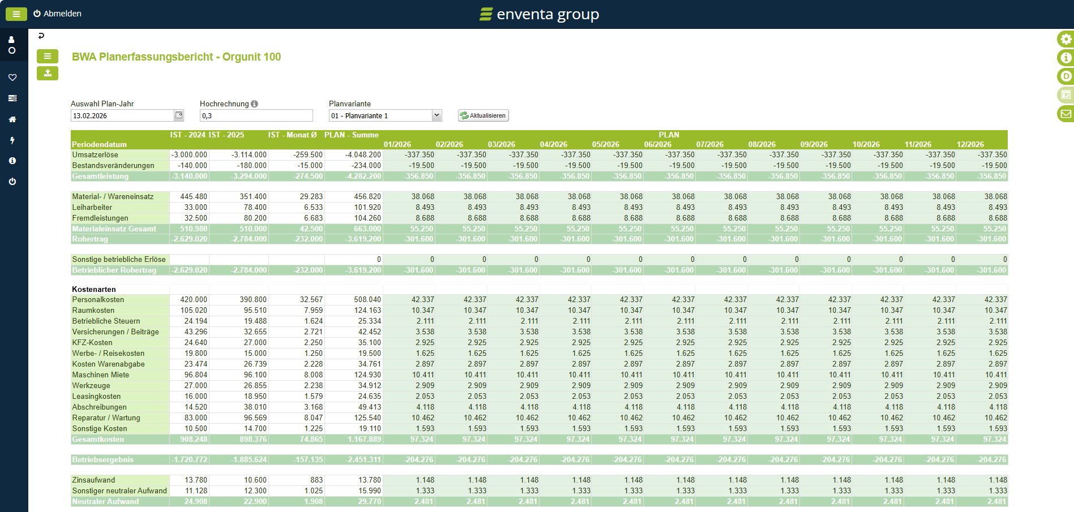Toggle the hamburger menu in top bar
The width and height of the screenshot is (1074, 512).
tap(16, 14)
